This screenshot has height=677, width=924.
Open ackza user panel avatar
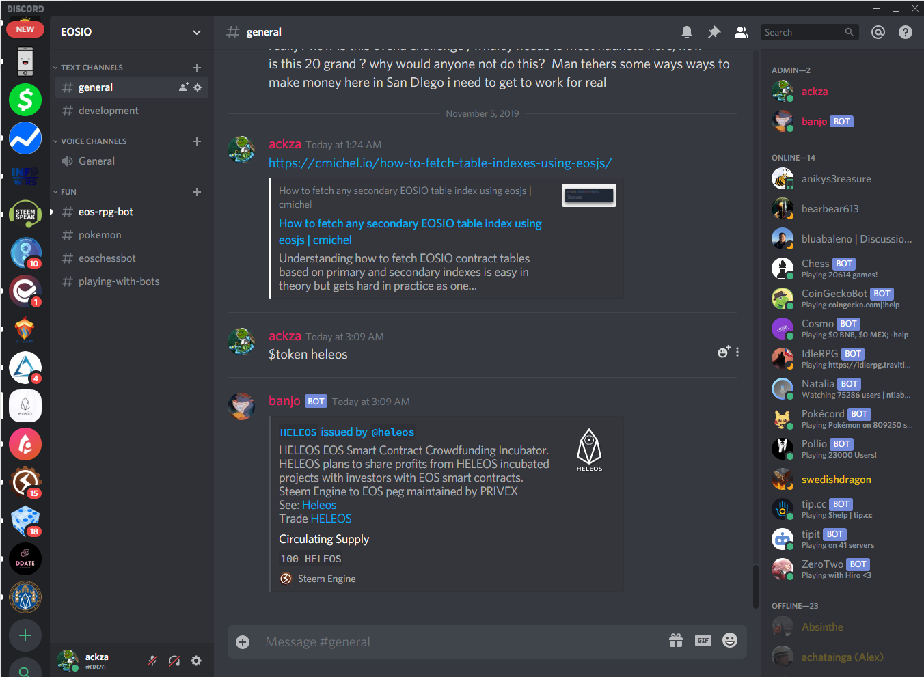pos(68,661)
